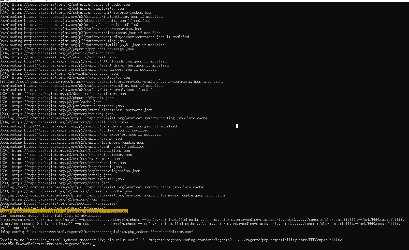
Task: Click the Downloading symfony/cache-contracts.json line
Action: click(x=71, y=29)
